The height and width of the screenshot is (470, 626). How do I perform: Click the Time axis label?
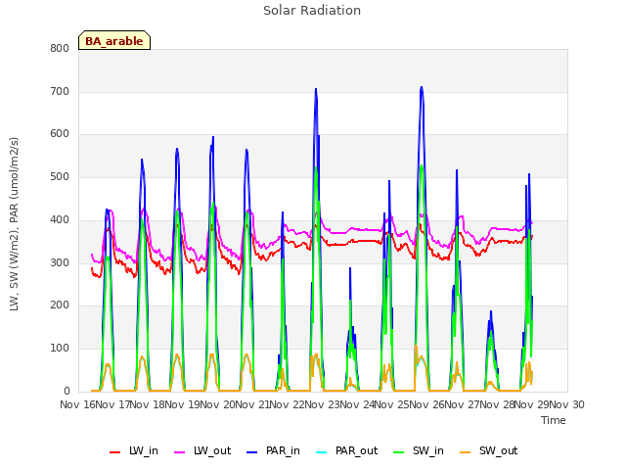click(x=553, y=420)
